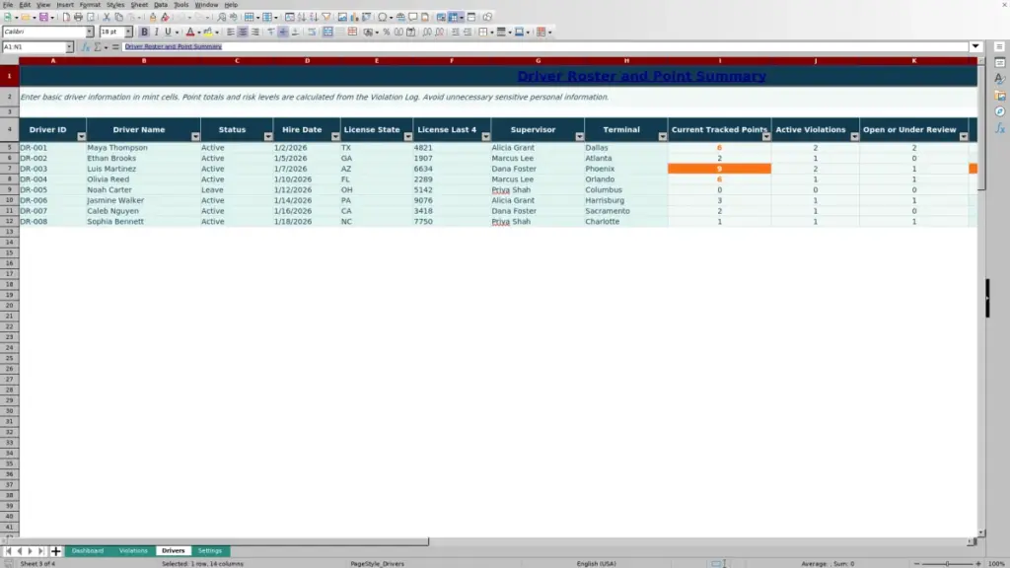Switch to the Settings sheet tab
Image resolution: width=1010 pixels, height=568 pixels.
point(210,551)
